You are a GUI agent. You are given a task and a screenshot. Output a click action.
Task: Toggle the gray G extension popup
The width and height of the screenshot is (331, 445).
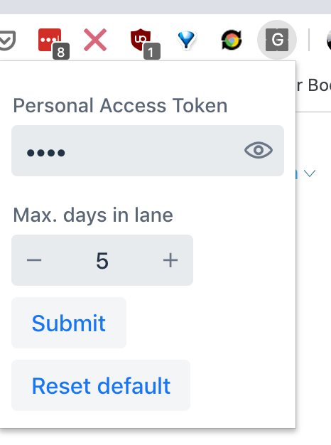coord(277,40)
